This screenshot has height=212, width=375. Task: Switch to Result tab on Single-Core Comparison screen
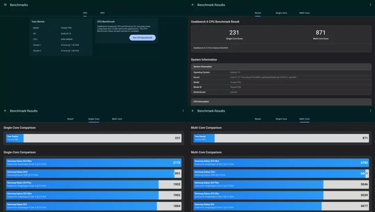[70, 119]
